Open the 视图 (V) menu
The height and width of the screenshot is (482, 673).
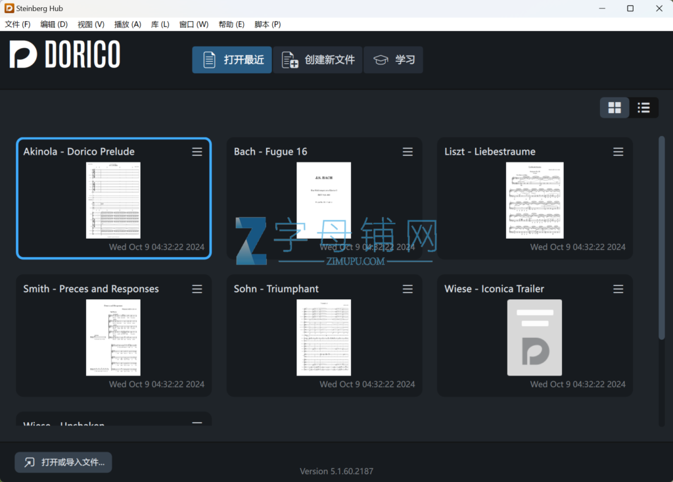[91, 24]
